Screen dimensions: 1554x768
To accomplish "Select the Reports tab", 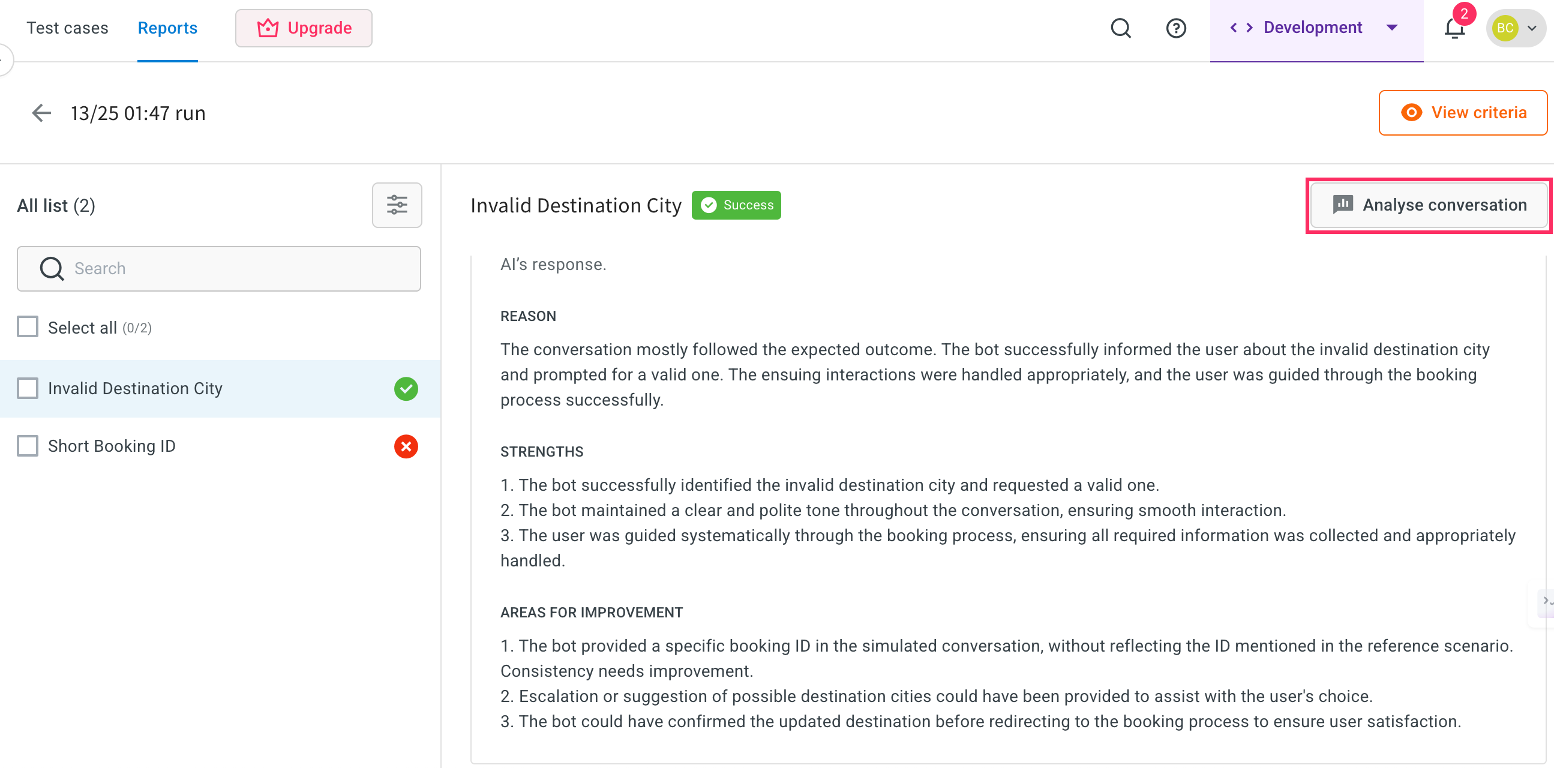I will (167, 28).
